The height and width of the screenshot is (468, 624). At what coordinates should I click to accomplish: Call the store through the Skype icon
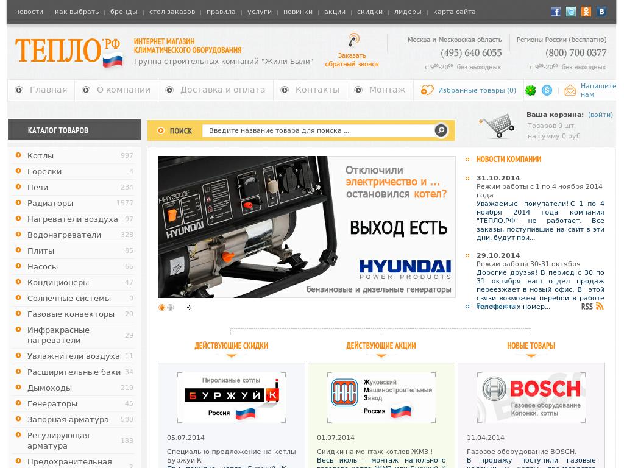547,90
